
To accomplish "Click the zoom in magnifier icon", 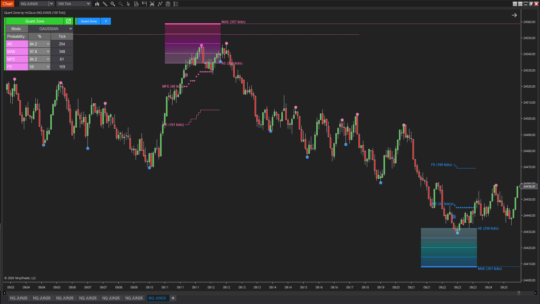I will coord(113,4).
